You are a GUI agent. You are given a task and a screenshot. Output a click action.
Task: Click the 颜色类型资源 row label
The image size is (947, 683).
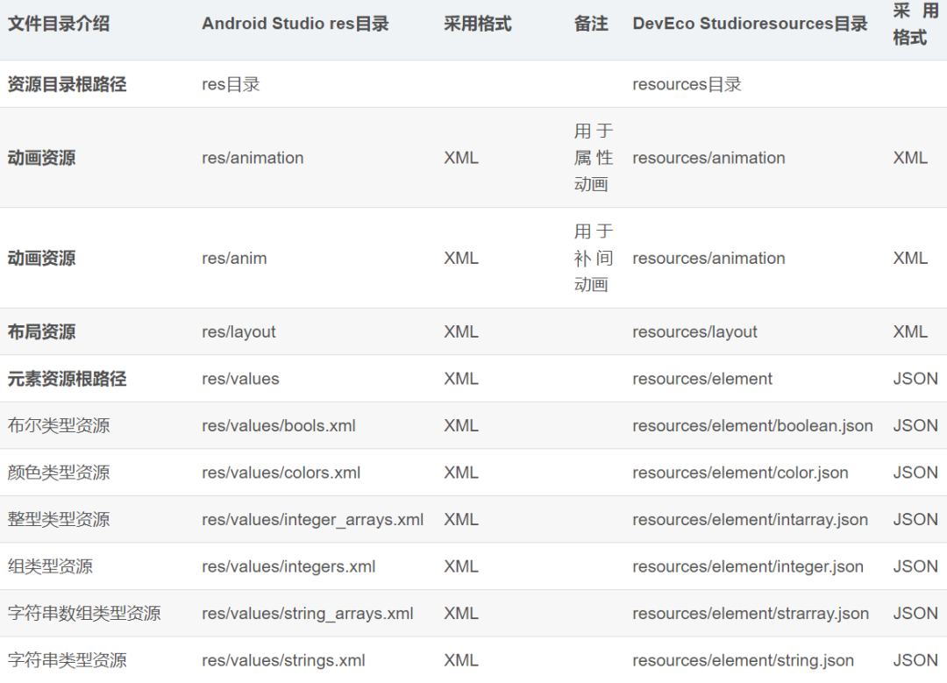click(x=59, y=473)
